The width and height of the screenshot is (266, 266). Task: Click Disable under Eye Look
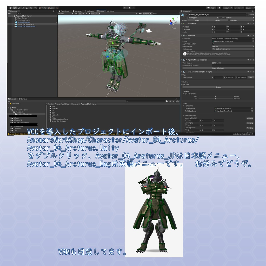(x=218, y=87)
